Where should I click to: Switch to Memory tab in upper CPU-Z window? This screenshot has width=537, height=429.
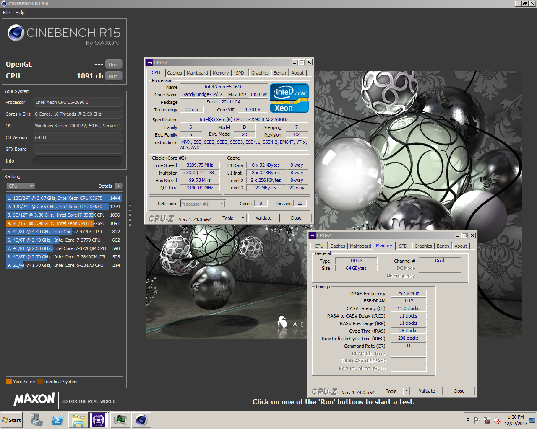pyautogui.click(x=221, y=73)
